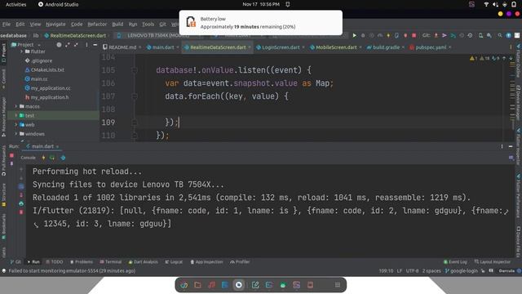Open the File menu
This screenshot has width=522, height=294.
7,24
